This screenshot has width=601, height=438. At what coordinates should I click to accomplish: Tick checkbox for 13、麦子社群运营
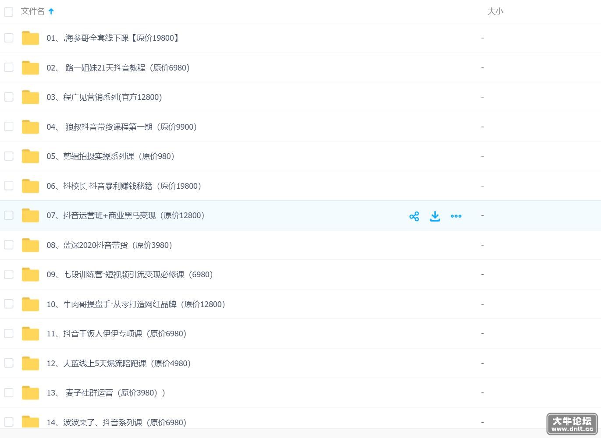(8, 392)
